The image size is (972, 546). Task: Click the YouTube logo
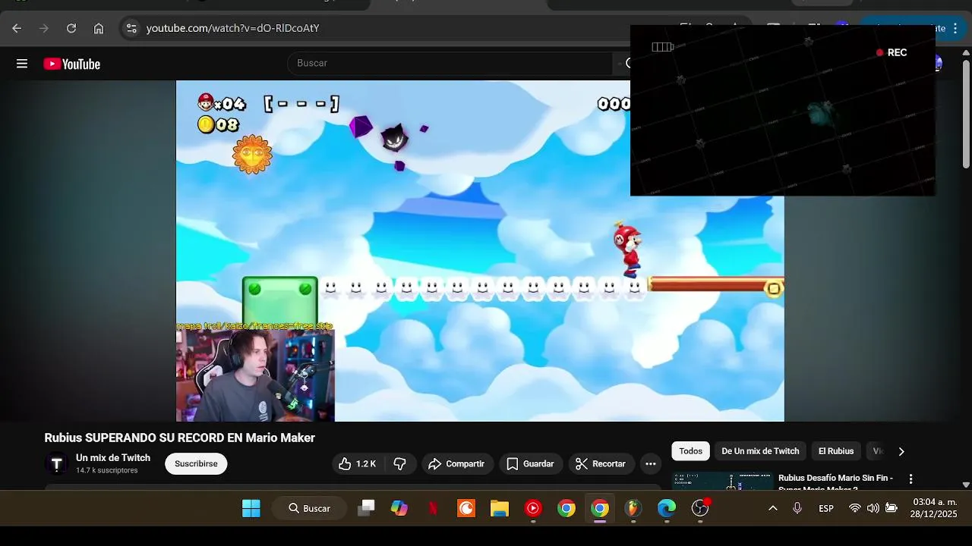coord(72,64)
